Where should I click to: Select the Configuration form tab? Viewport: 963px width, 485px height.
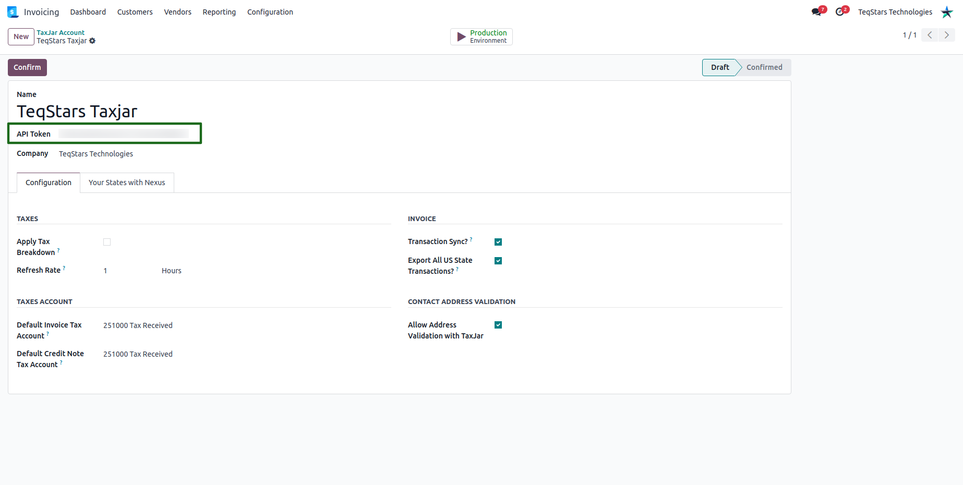point(49,183)
